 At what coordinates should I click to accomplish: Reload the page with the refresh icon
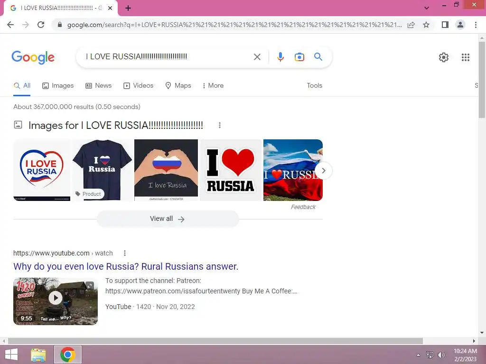coord(41,25)
